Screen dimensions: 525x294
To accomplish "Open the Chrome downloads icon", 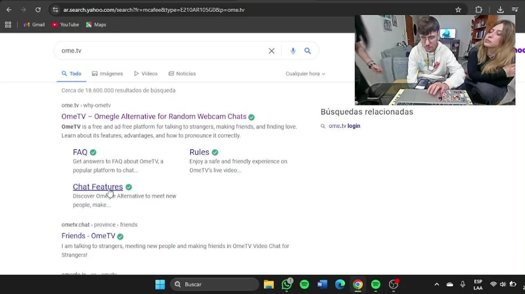I will coord(500,10).
